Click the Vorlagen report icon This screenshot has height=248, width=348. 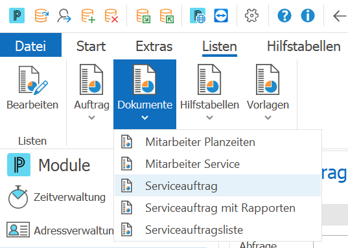coord(268,79)
